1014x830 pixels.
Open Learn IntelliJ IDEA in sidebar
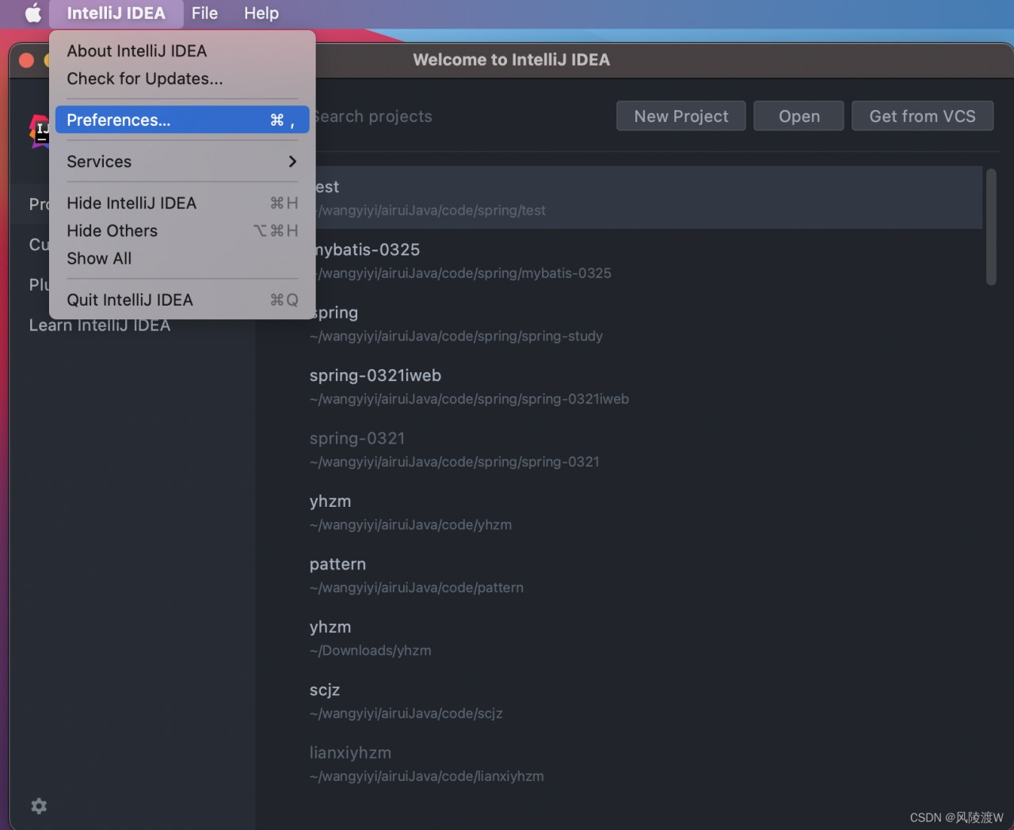tap(100, 325)
